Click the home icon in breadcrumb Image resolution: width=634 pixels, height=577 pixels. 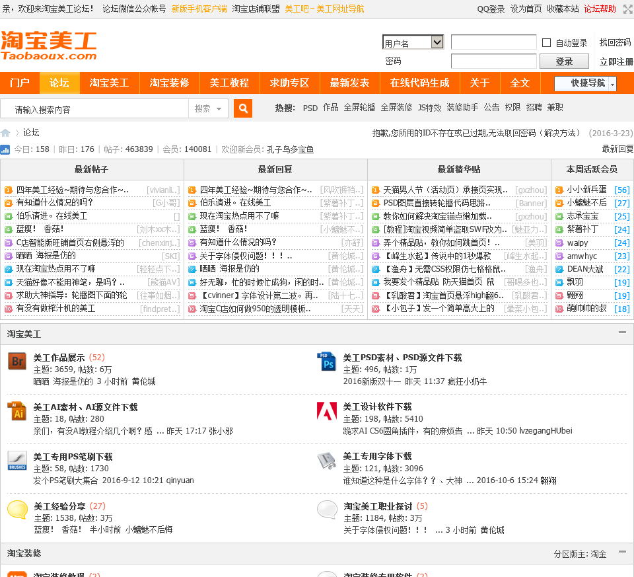6,133
